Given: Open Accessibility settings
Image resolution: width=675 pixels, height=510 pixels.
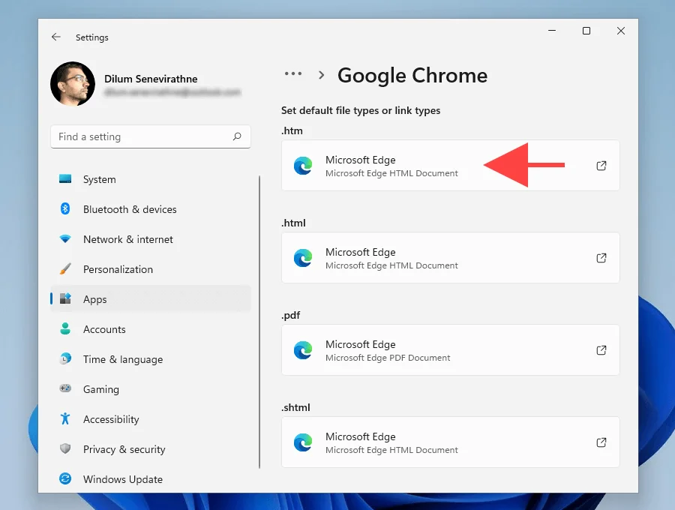Looking at the screenshot, I should pyautogui.click(x=150, y=419).
